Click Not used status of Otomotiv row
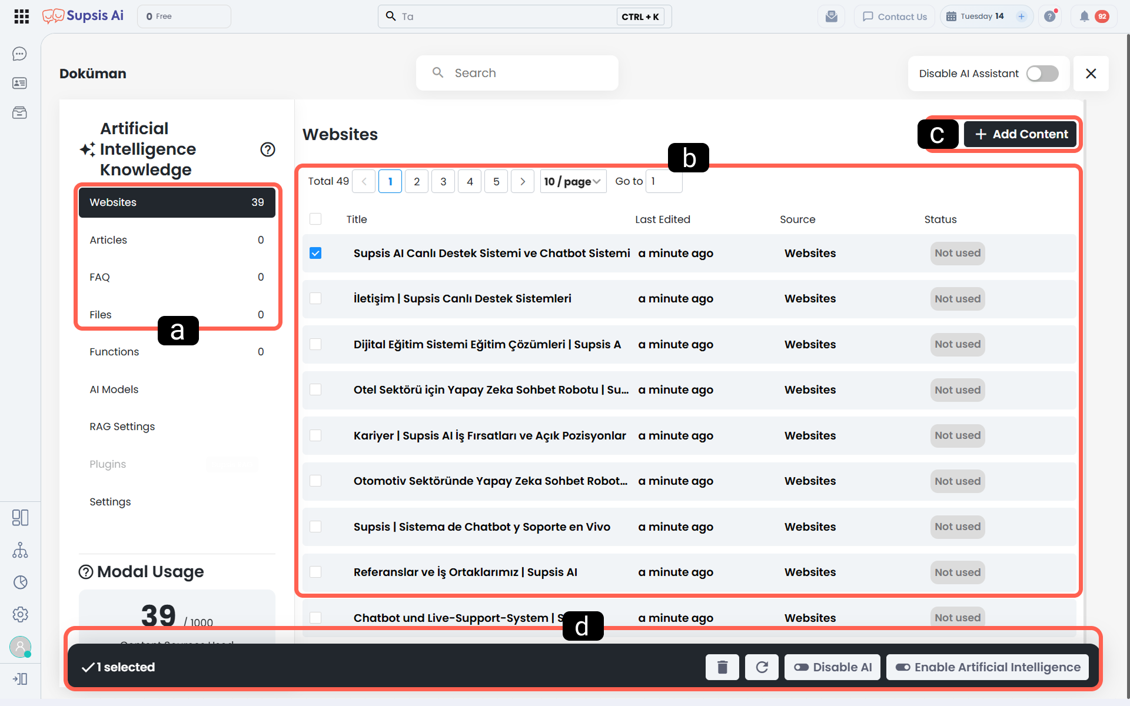 click(x=958, y=481)
